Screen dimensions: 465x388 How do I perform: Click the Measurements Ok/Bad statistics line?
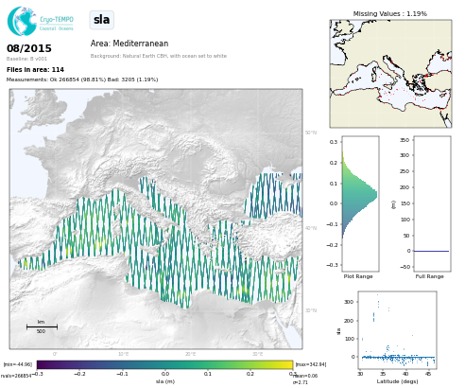(x=82, y=79)
